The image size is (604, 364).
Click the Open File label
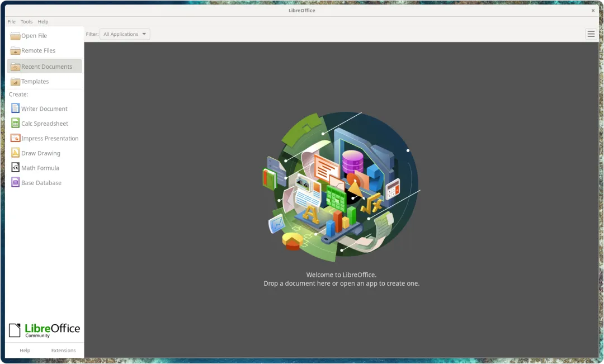(34, 36)
